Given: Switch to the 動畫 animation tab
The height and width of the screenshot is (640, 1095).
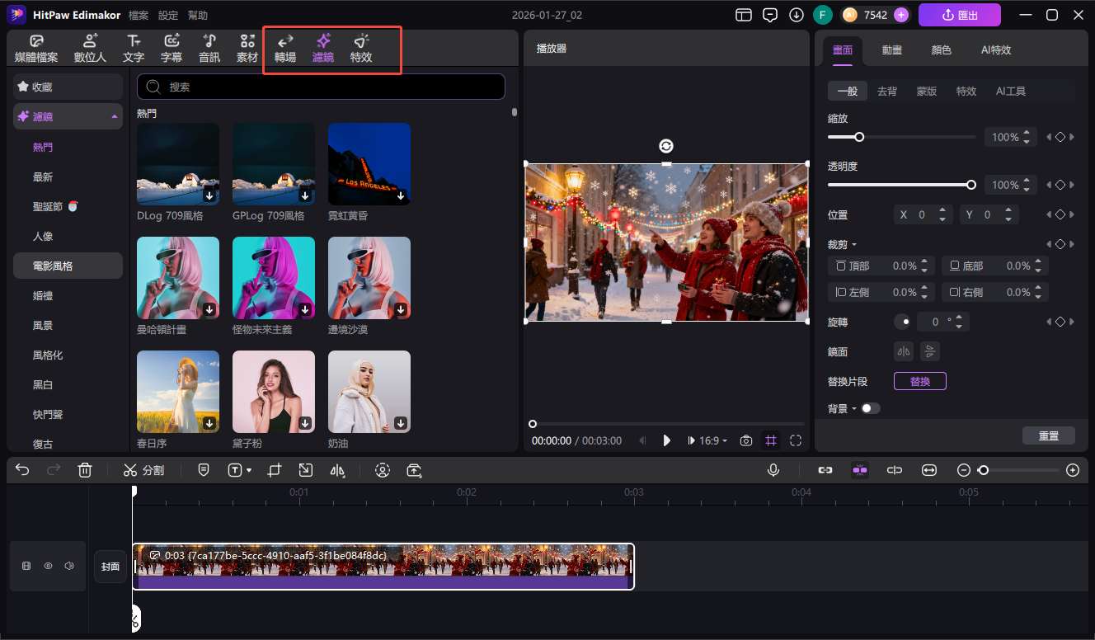Looking at the screenshot, I should (x=891, y=49).
